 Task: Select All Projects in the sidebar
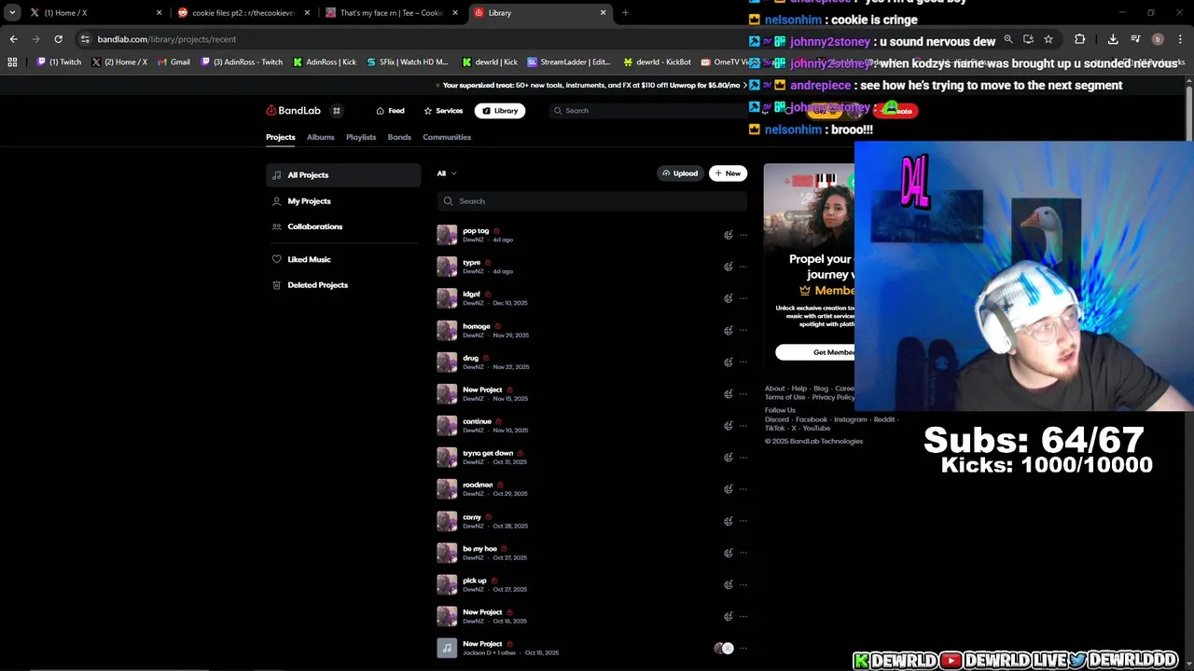coord(343,175)
